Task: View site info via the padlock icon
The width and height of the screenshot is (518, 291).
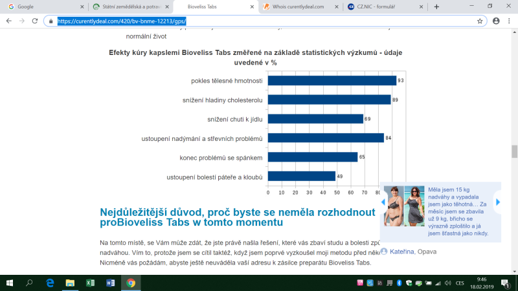Action: 51,21
